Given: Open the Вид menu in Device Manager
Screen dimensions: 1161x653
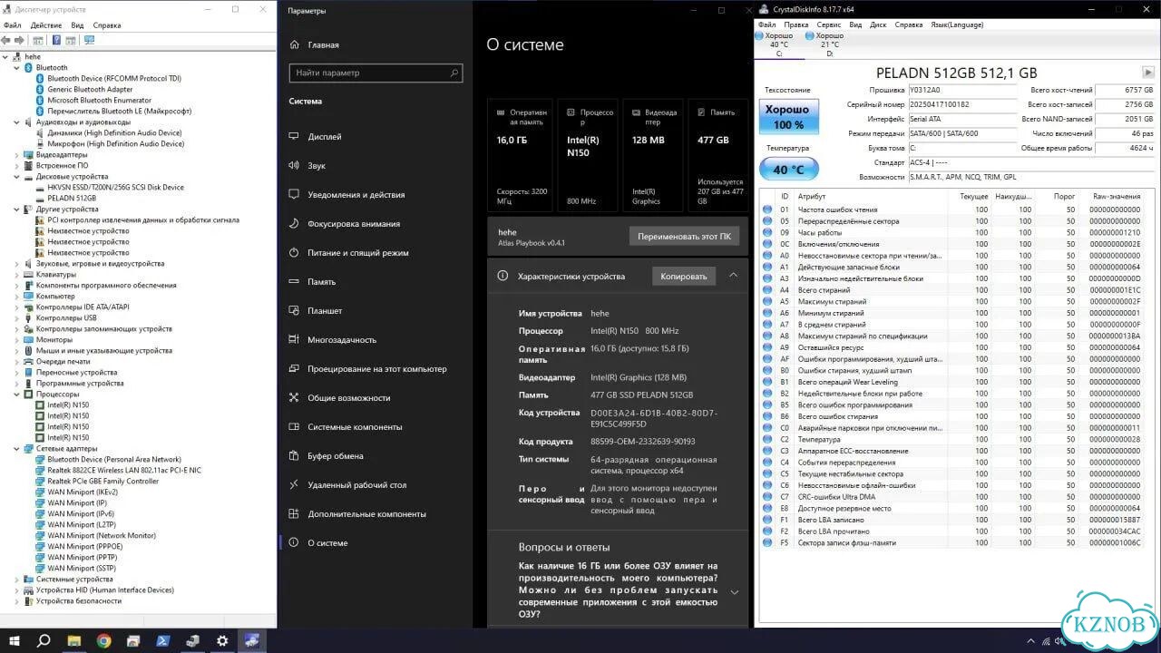Looking at the screenshot, I should (77, 25).
